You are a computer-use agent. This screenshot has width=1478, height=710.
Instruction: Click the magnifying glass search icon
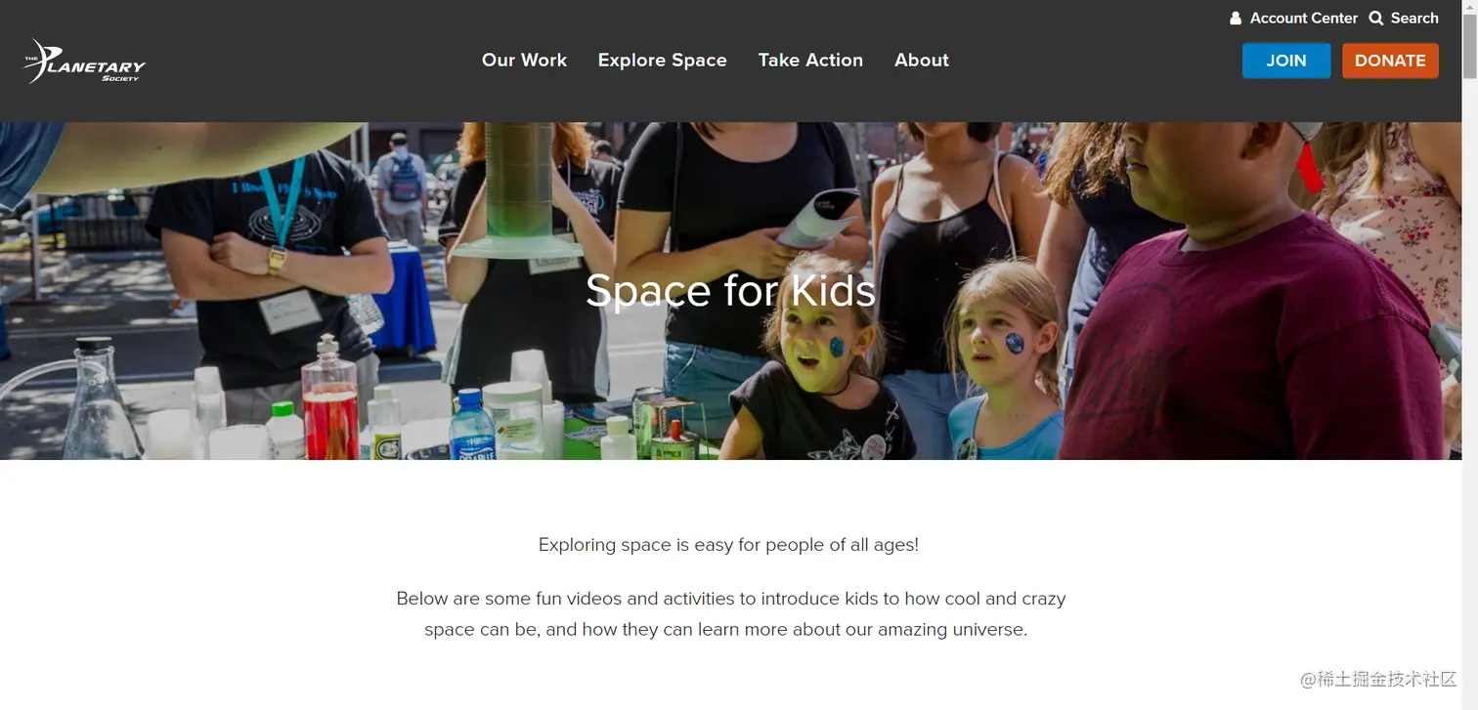pyautogui.click(x=1376, y=19)
